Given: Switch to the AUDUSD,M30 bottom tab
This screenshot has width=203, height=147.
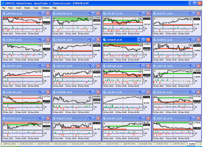Looking at the screenshot, I should [95, 144].
